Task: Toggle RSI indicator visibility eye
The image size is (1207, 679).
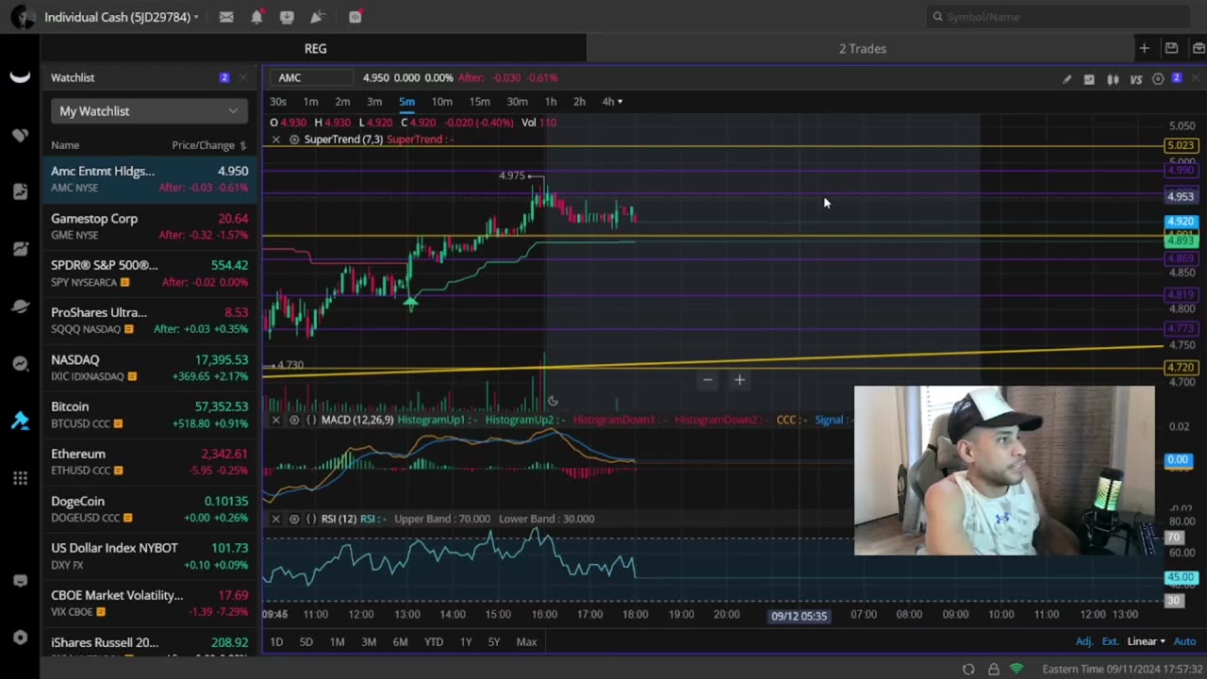Action: click(x=294, y=519)
